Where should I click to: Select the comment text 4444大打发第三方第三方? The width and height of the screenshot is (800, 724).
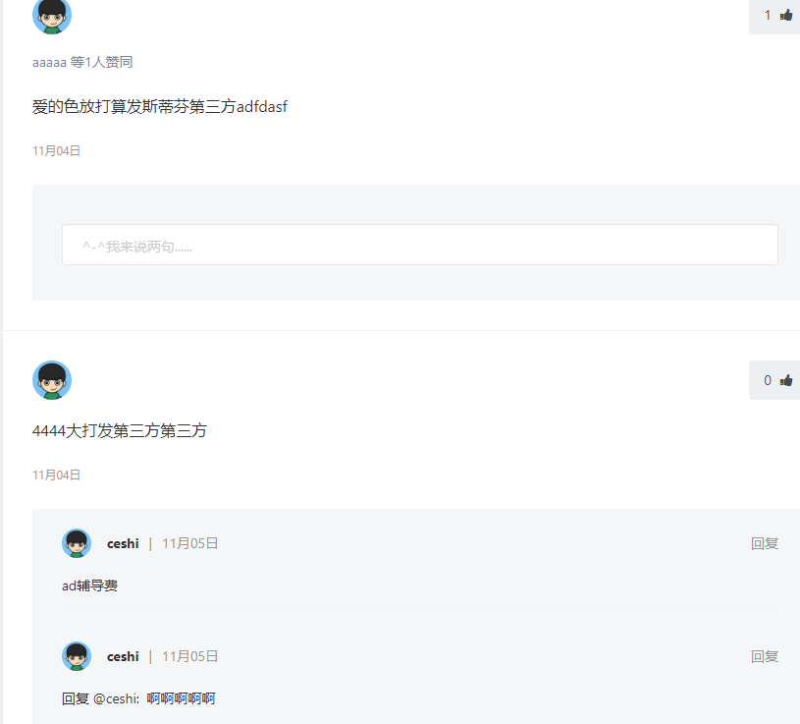pos(120,431)
